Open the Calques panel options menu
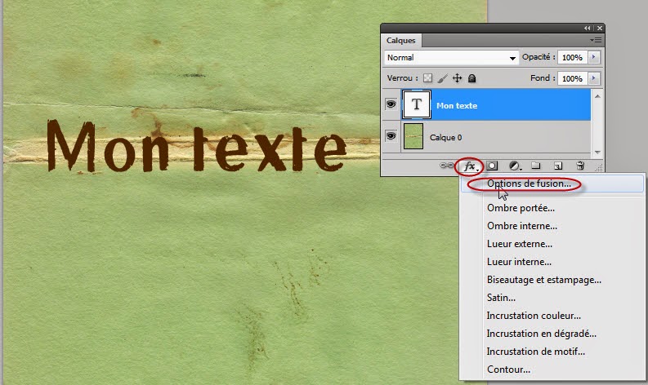 click(x=596, y=41)
